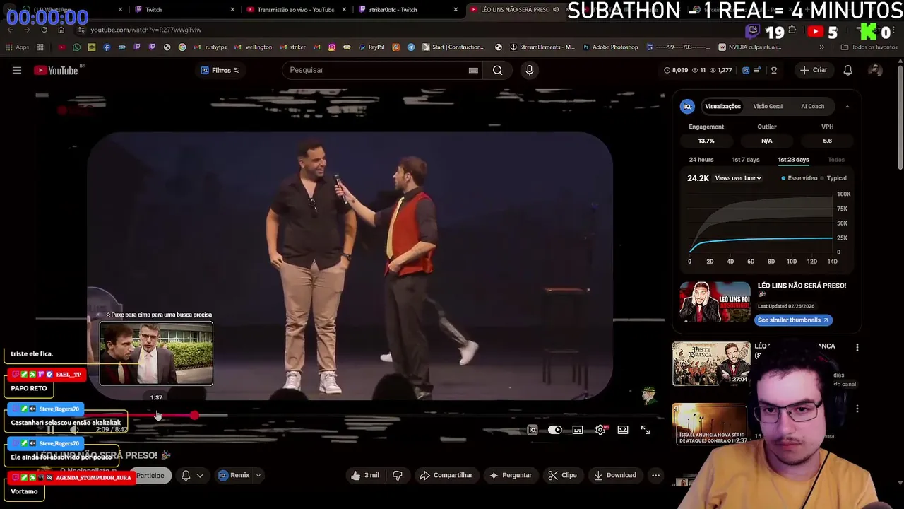
Task: Collapse the vidIQ stats panel chevron
Action: (847, 106)
